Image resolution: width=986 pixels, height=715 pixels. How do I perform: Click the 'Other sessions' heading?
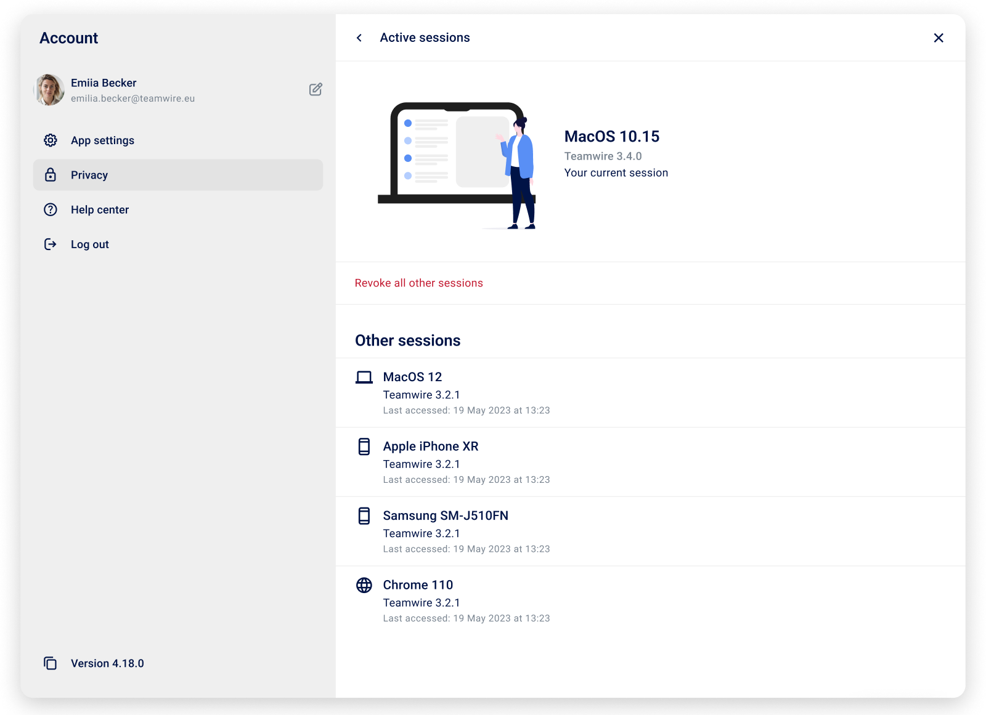coord(407,341)
